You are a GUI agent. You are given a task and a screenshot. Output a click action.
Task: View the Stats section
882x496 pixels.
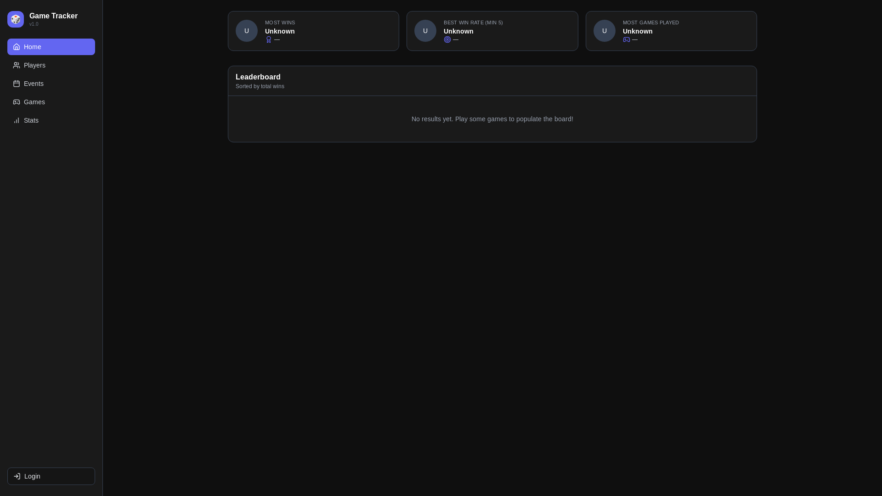tap(51, 120)
